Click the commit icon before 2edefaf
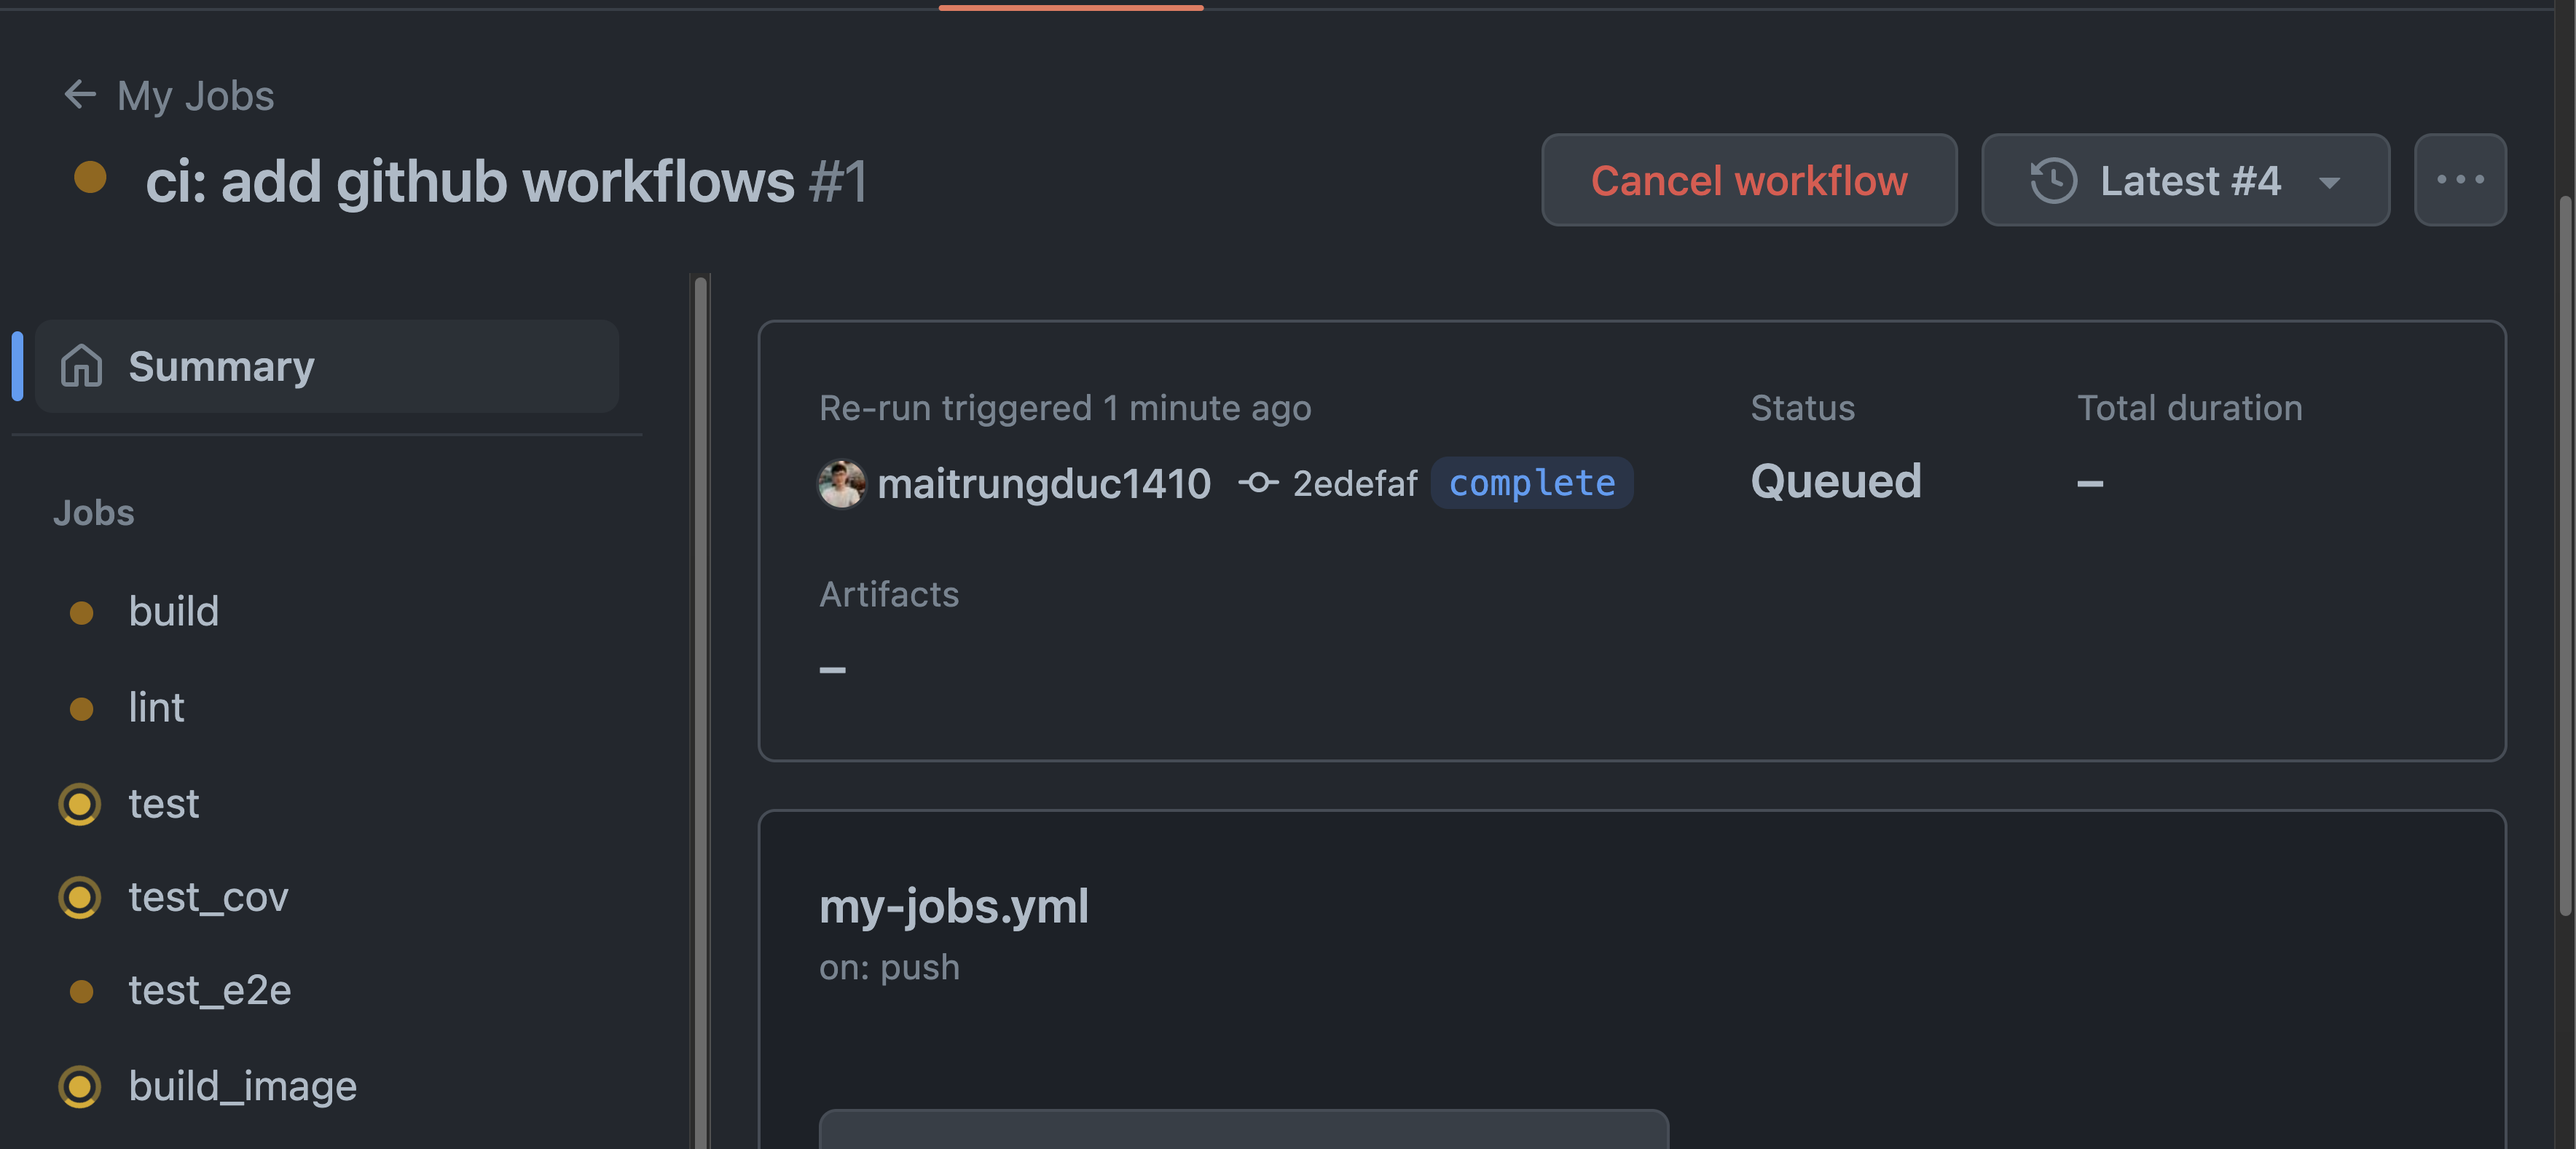The image size is (2576, 1149). click(x=1259, y=483)
